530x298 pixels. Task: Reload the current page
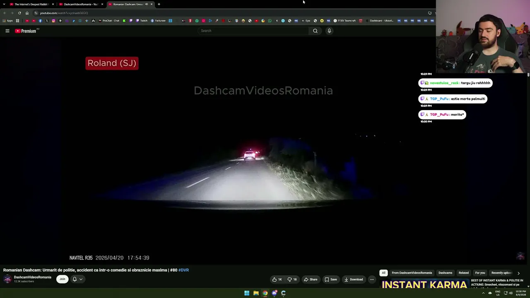coord(19,13)
